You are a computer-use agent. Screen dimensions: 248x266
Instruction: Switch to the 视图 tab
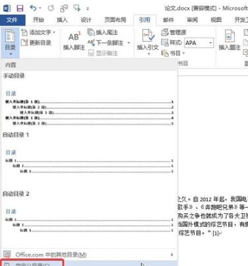[x=216, y=20]
